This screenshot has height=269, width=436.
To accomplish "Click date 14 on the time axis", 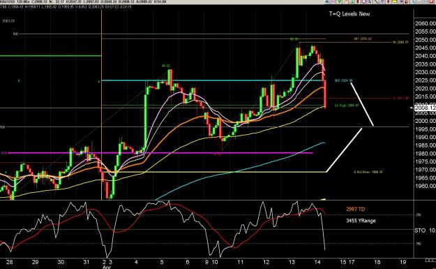I will 317,262.
